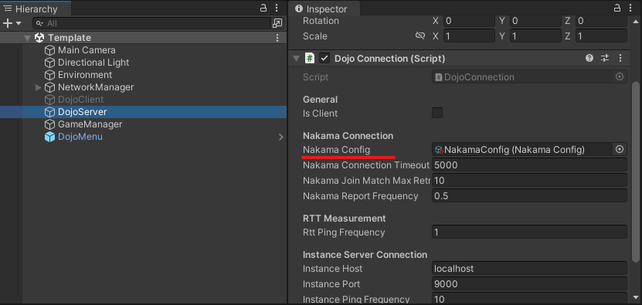Click Instance Ping Frequency value field
Screen dimensions: 642x305
(529, 299)
